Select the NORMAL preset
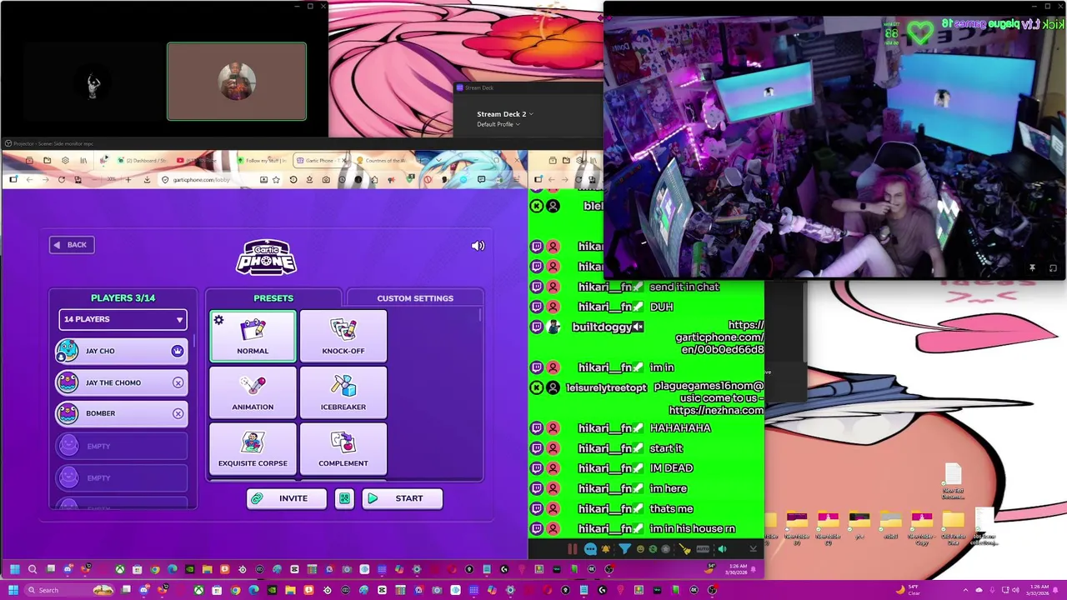The height and width of the screenshot is (600, 1067). point(253,335)
